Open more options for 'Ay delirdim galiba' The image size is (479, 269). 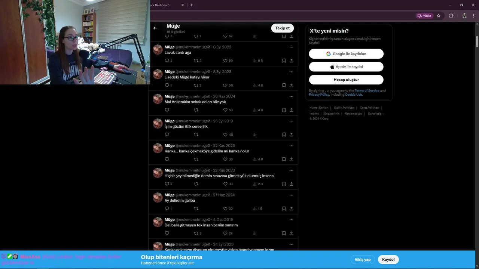(292, 195)
